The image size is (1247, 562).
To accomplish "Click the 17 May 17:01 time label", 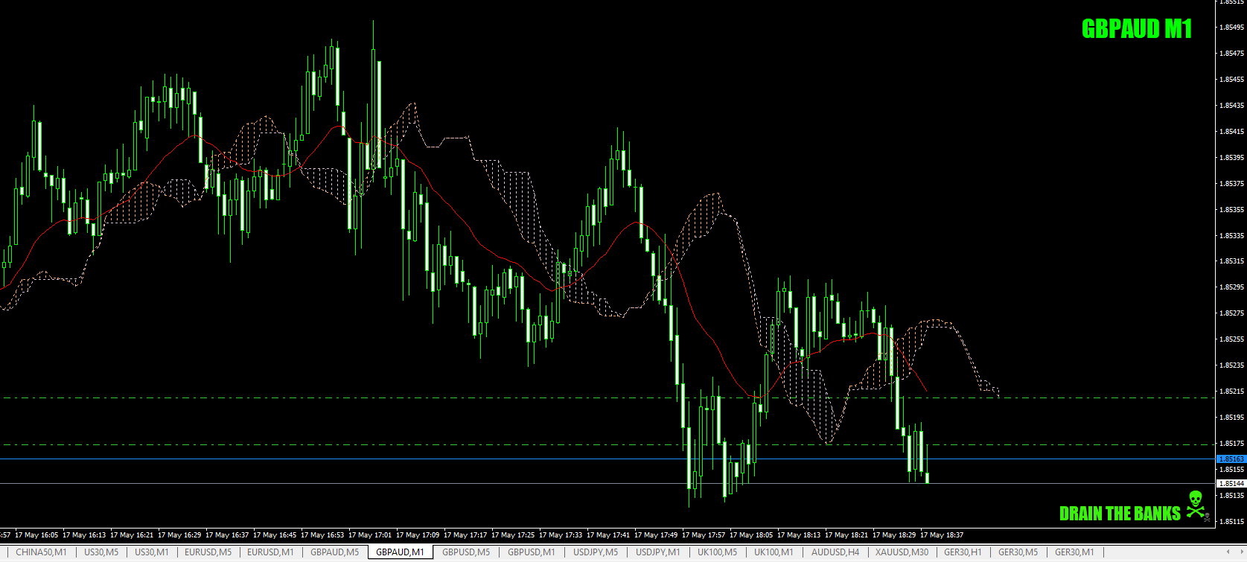I will point(370,535).
